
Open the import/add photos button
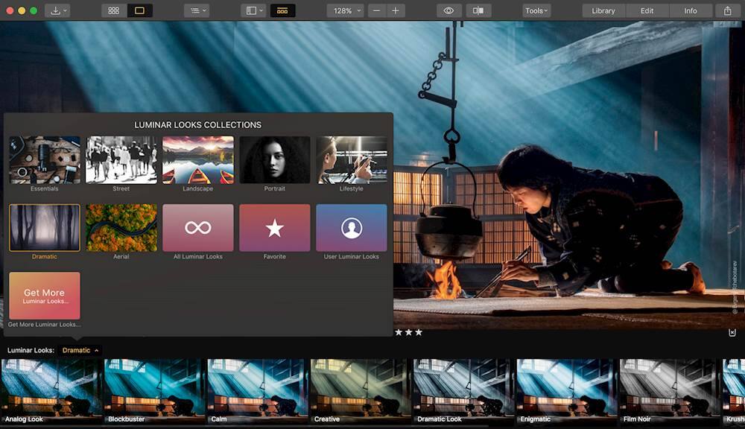tap(57, 10)
